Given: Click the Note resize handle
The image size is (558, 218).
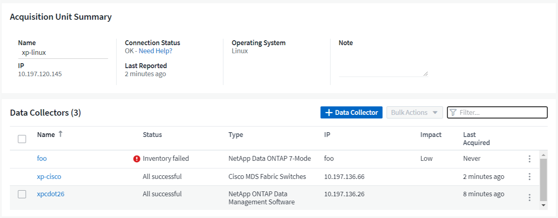Looking at the screenshot, I should [x=425, y=74].
